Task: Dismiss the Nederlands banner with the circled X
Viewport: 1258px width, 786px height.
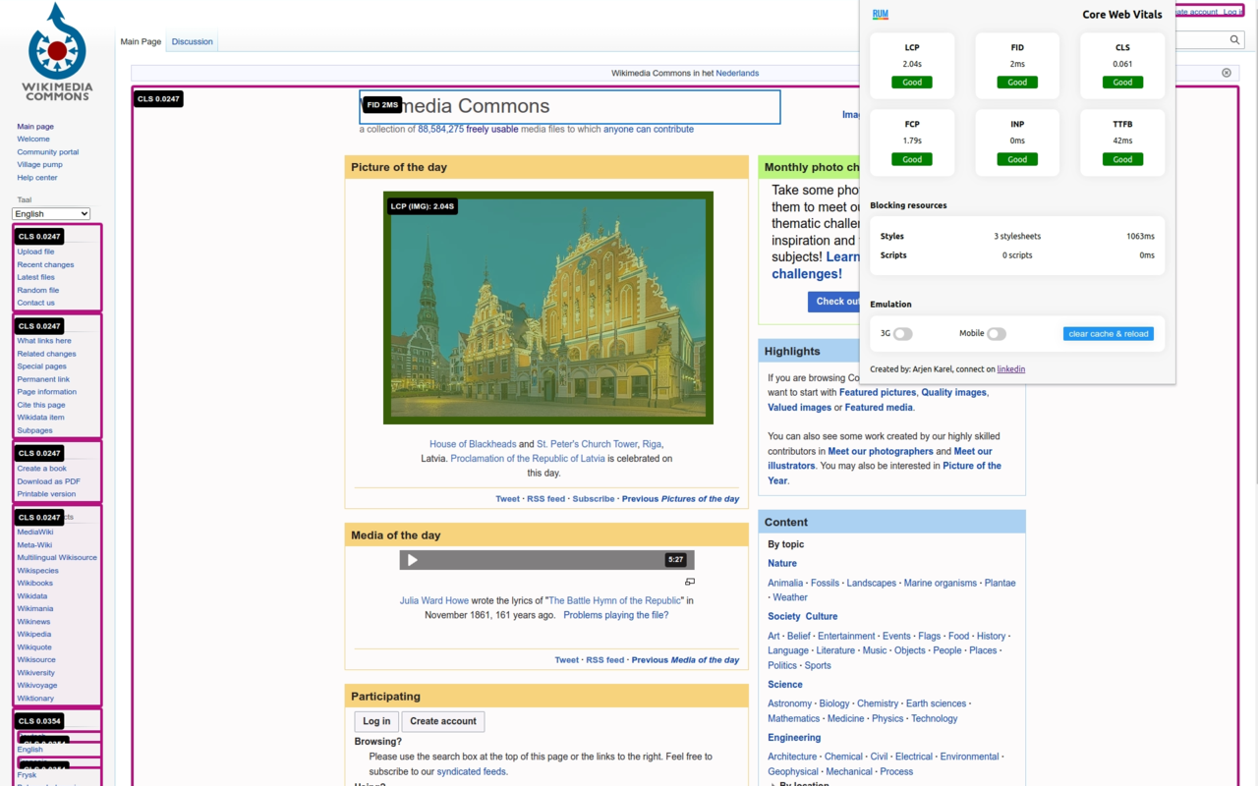Action: coord(1226,72)
